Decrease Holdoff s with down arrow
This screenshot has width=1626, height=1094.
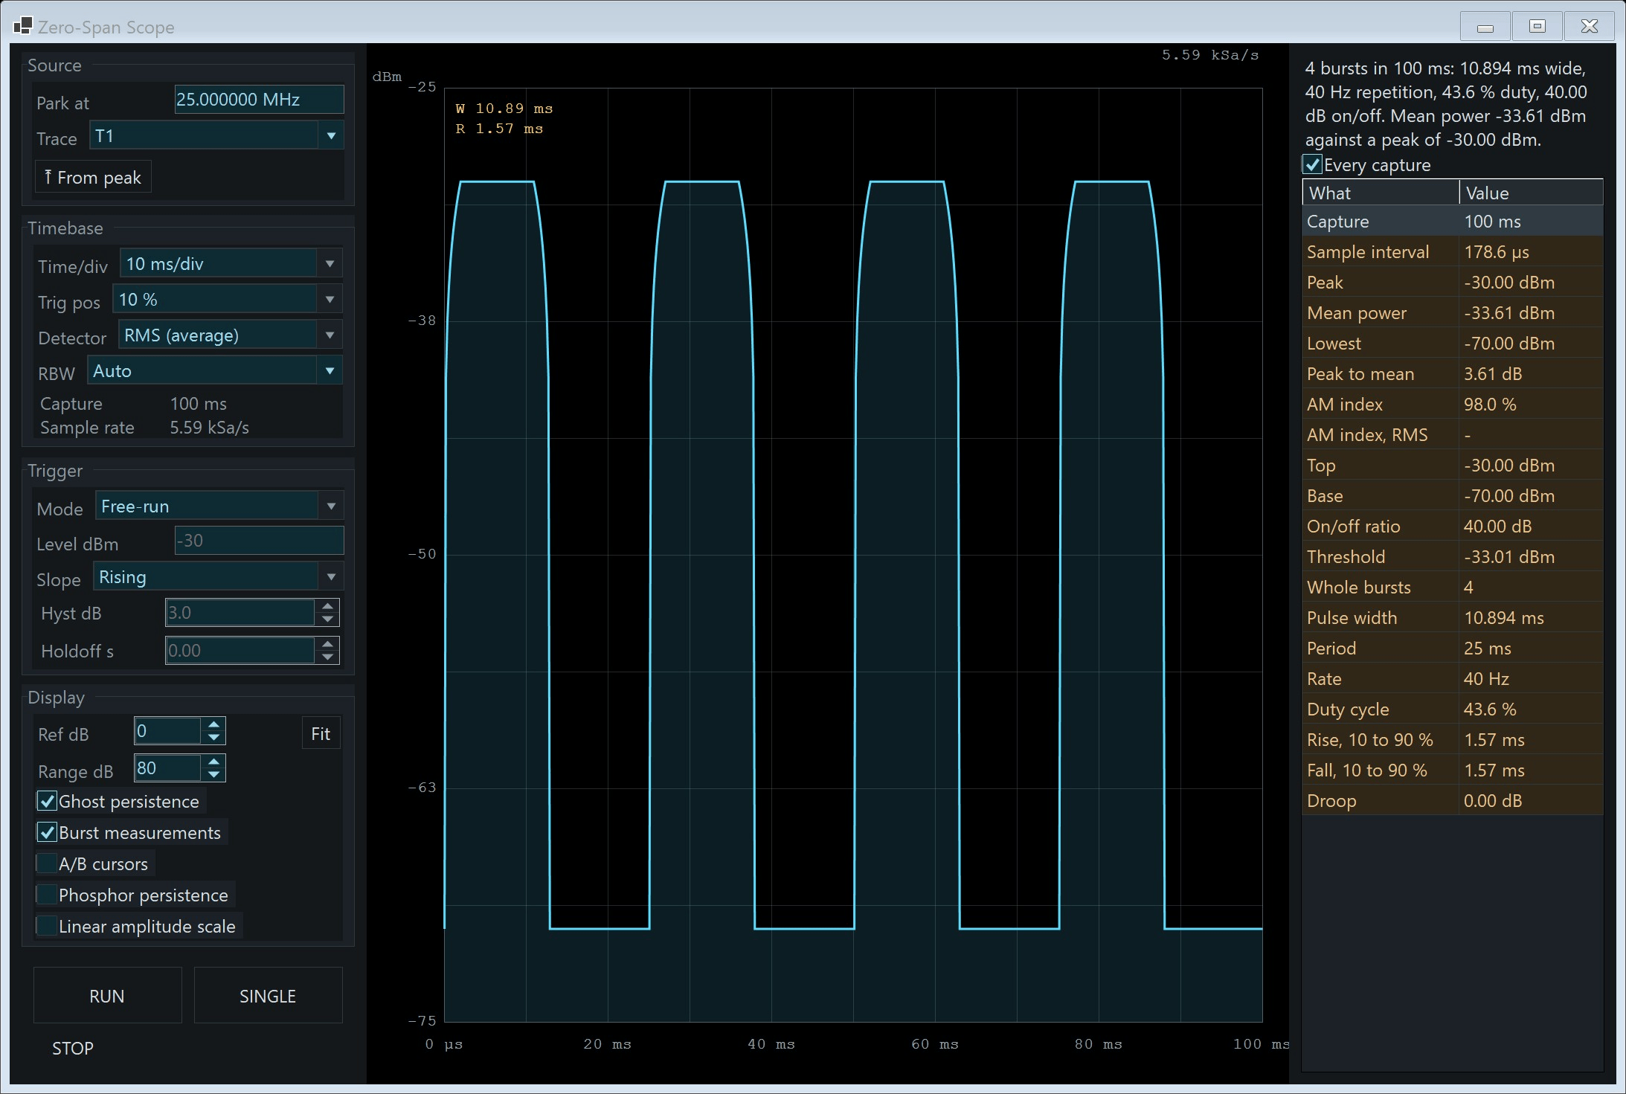pos(327,657)
